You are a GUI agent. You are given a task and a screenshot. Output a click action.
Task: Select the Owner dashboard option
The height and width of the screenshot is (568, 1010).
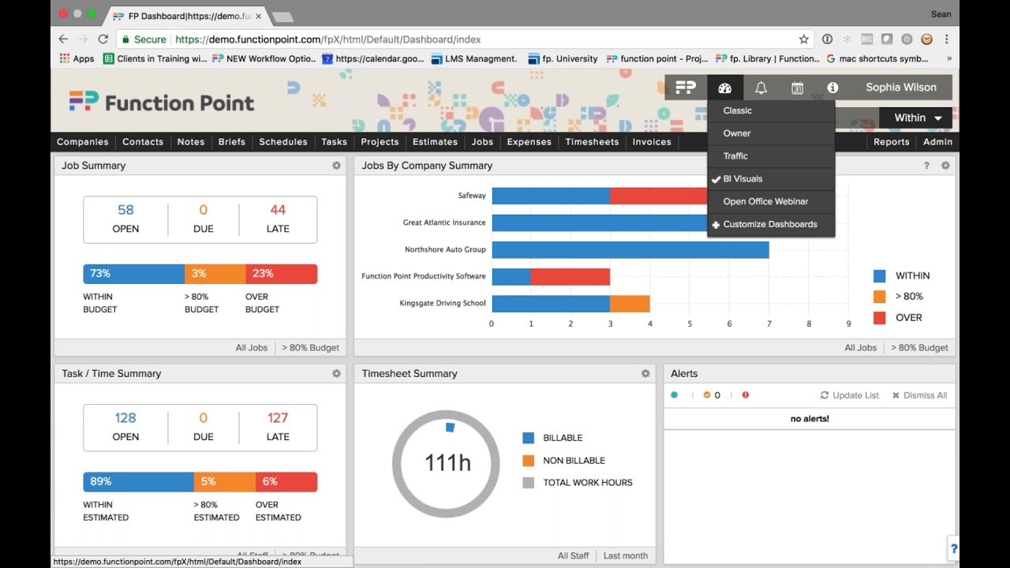click(x=770, y=133)
